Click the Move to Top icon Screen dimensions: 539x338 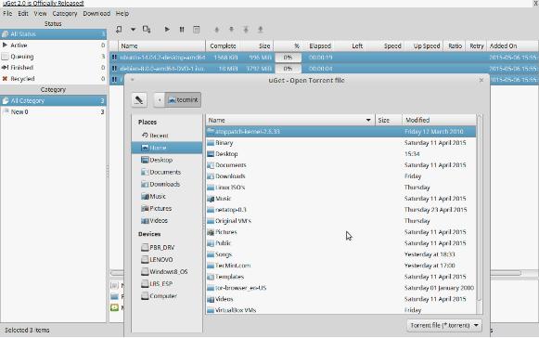(246, 30)
